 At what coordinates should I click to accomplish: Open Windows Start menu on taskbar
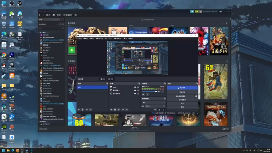(x=3, y=150)
